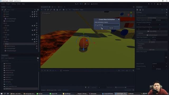This screenshot has width=169, height=95.
Task: Collapse the G4 node branch
Action: click(x=3, y=37)
